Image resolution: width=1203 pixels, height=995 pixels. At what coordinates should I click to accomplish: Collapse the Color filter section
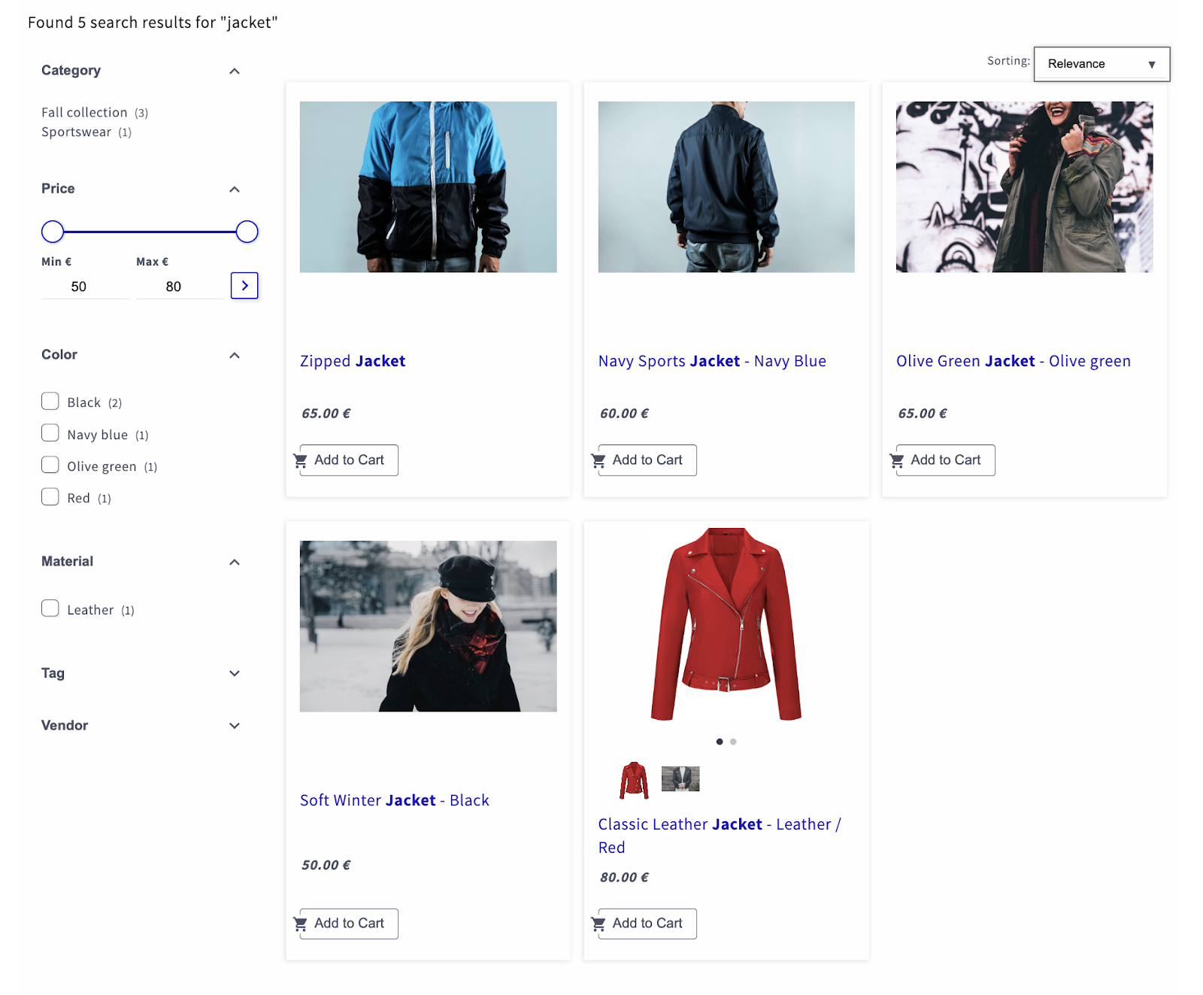tap(235, 355)
